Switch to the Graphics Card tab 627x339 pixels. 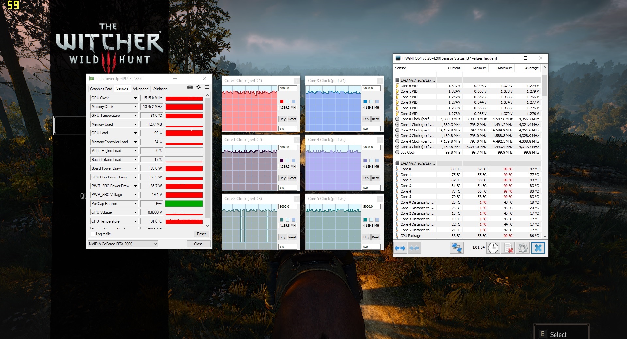pyautogui.click(x=101, y=89)
